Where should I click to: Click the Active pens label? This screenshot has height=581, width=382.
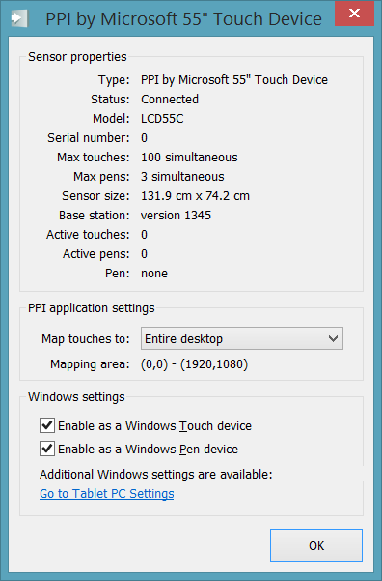[96, 254]
